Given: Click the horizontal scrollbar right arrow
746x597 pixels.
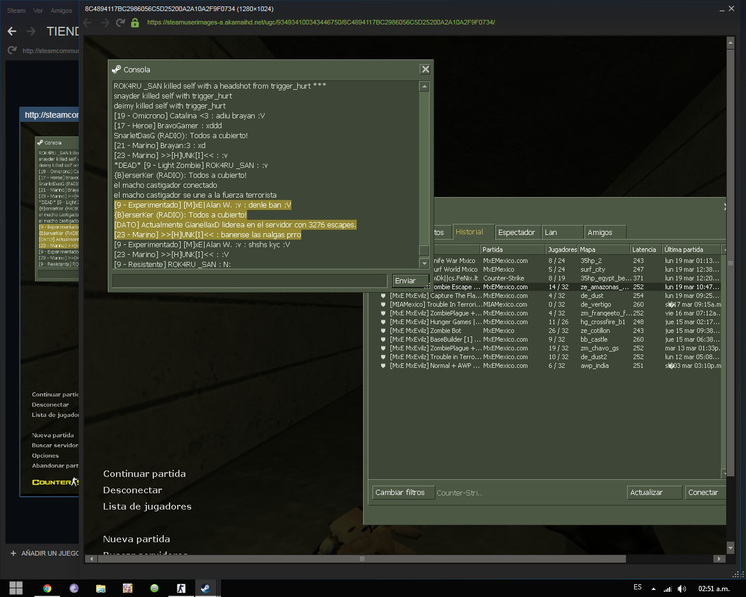Looking at the screenshot, I should point(719,559).
